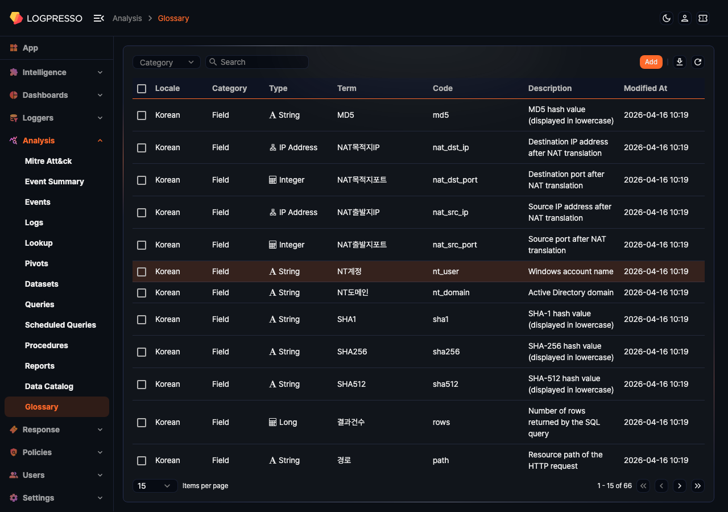This screenshot has height=512, width=728.
Task: Jump to last page of glossary
Action: 698,486
